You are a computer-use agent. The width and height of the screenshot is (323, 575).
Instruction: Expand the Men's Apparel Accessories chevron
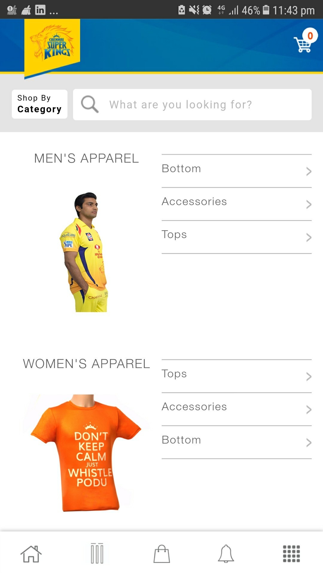[309, 204]
